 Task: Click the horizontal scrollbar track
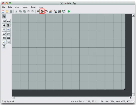72,98
